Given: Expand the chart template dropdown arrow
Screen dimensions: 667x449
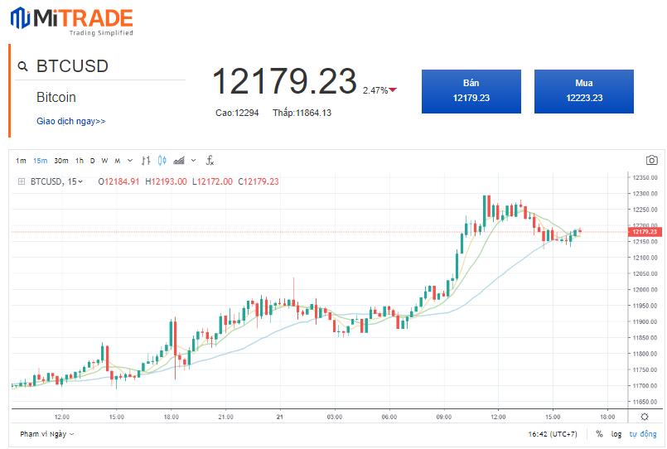Looking at the screenshot, I should tap(194, 161).
